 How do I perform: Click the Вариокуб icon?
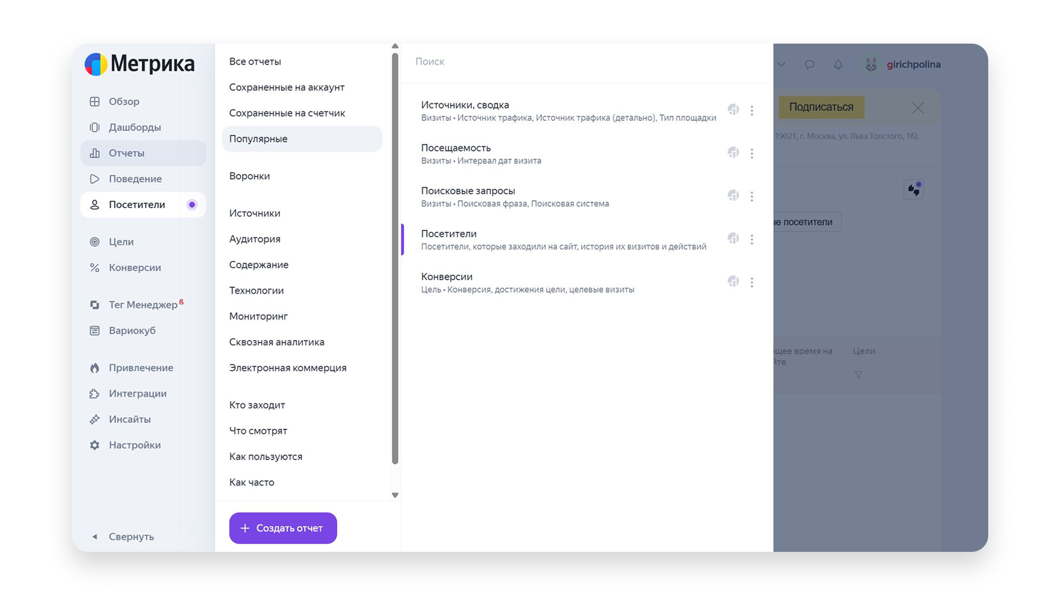[95, 331]
